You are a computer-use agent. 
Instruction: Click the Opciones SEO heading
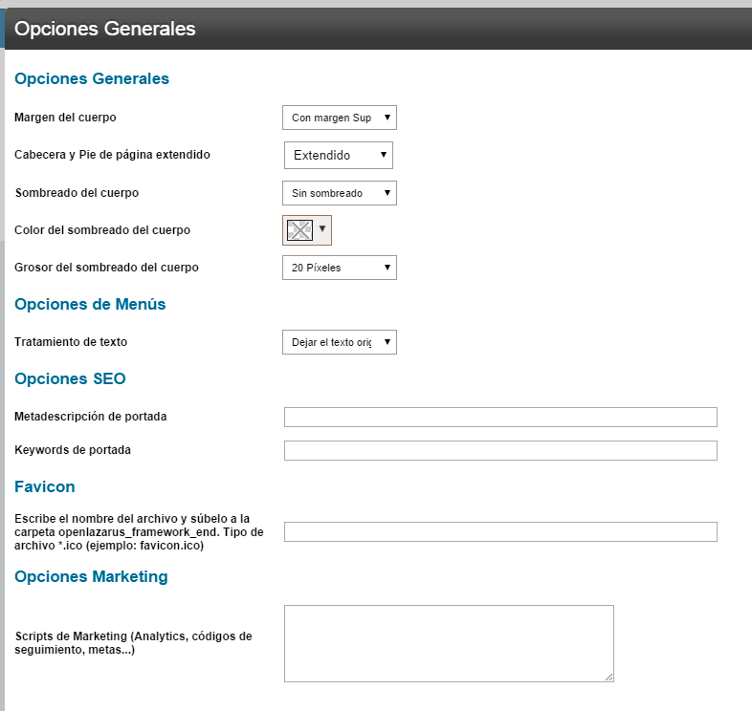[70, 378]
